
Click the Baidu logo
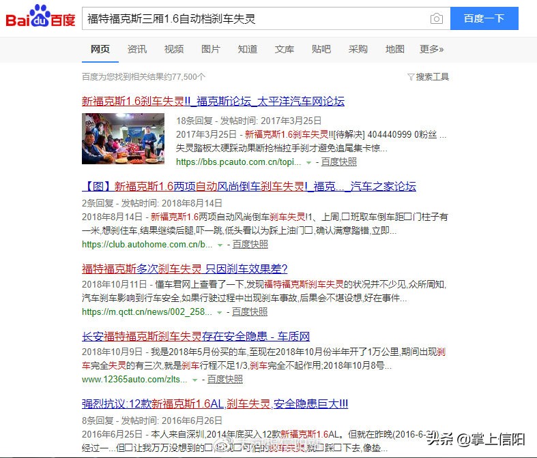pyautogui.click(x=40, y=16)
